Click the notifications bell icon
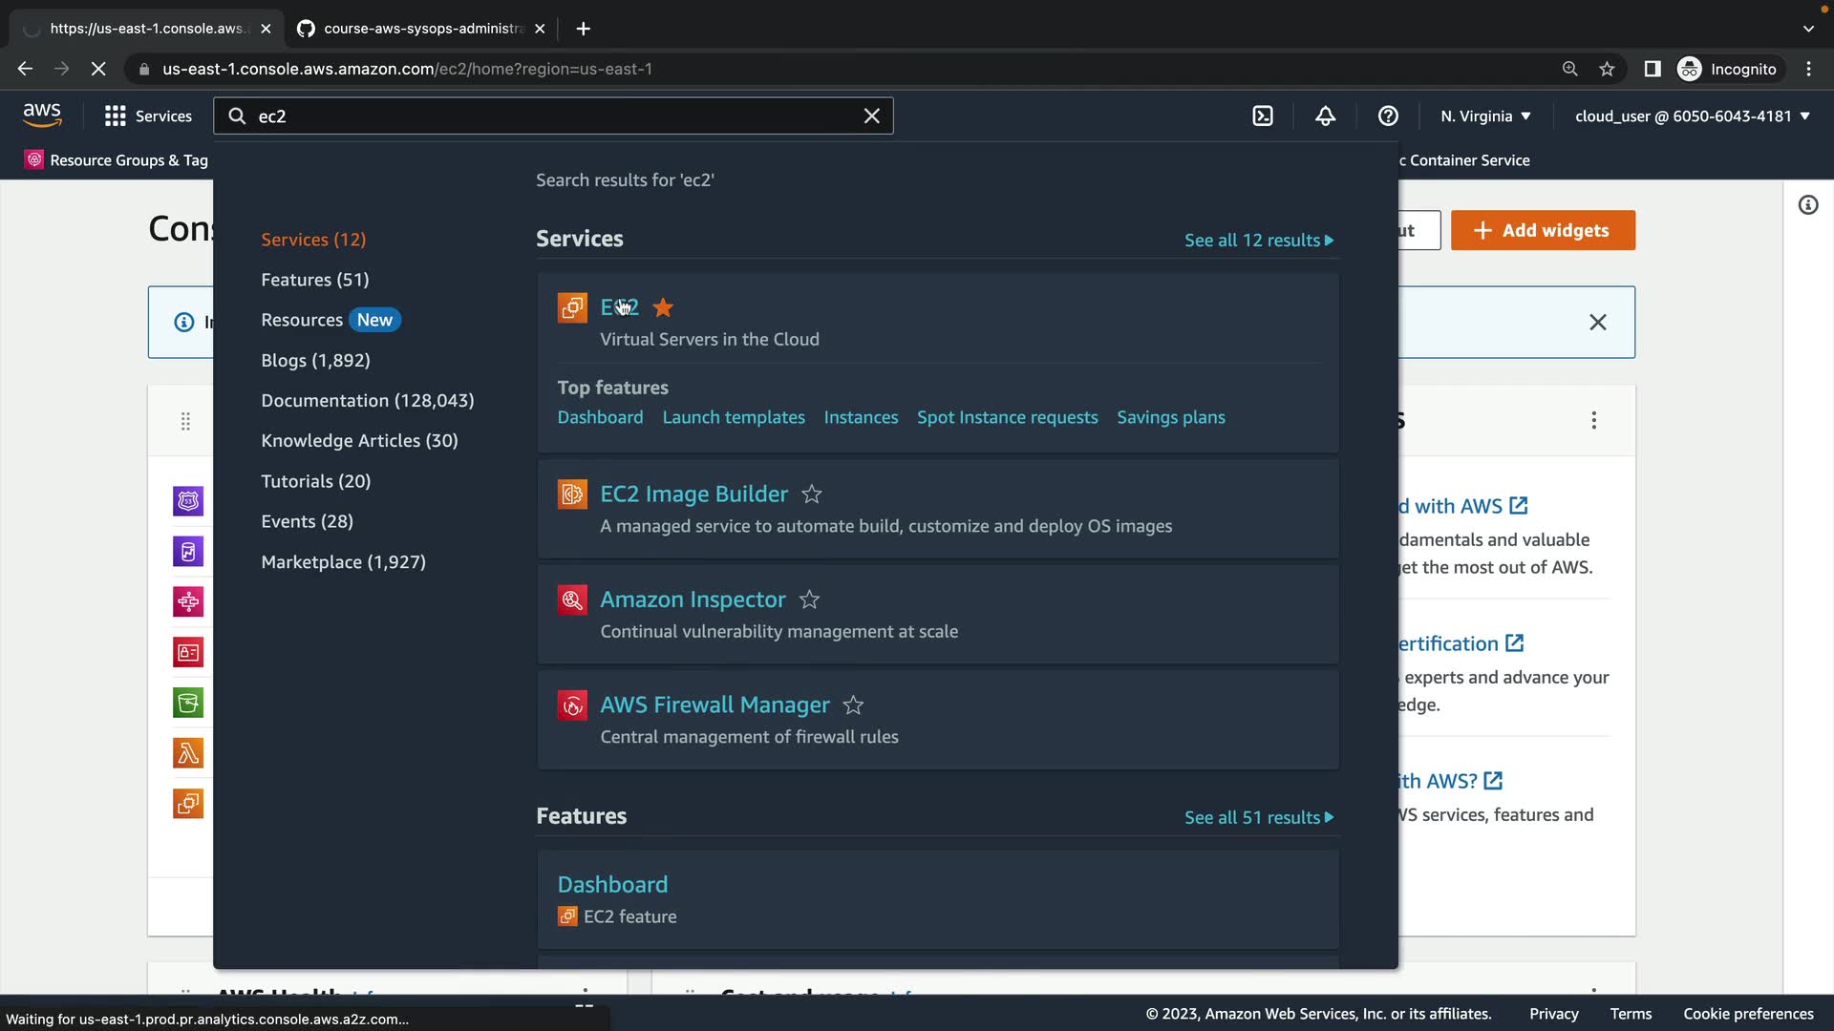1834x1031 pixels. (1325, 116)
